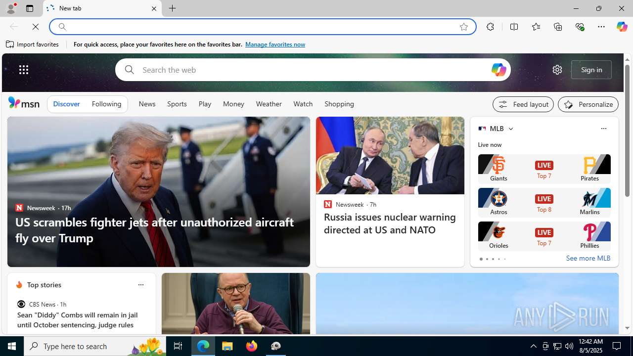
Task: Click the address bar
Action: tap(262, 27)
